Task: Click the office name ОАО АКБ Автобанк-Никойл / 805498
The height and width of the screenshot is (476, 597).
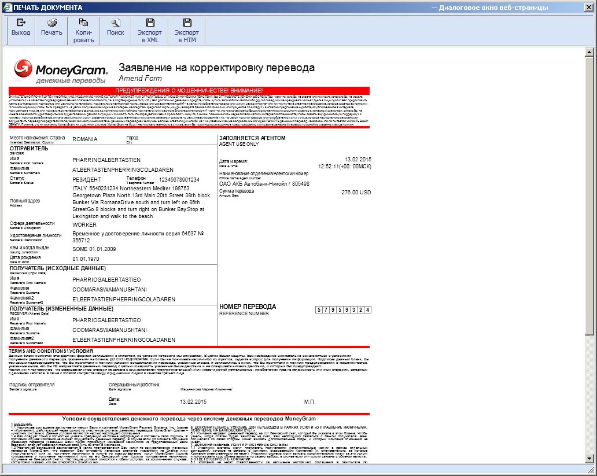Action: coord(264,183)
